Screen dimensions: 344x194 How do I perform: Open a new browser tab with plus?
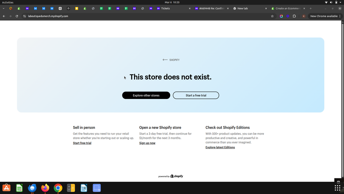311,8
